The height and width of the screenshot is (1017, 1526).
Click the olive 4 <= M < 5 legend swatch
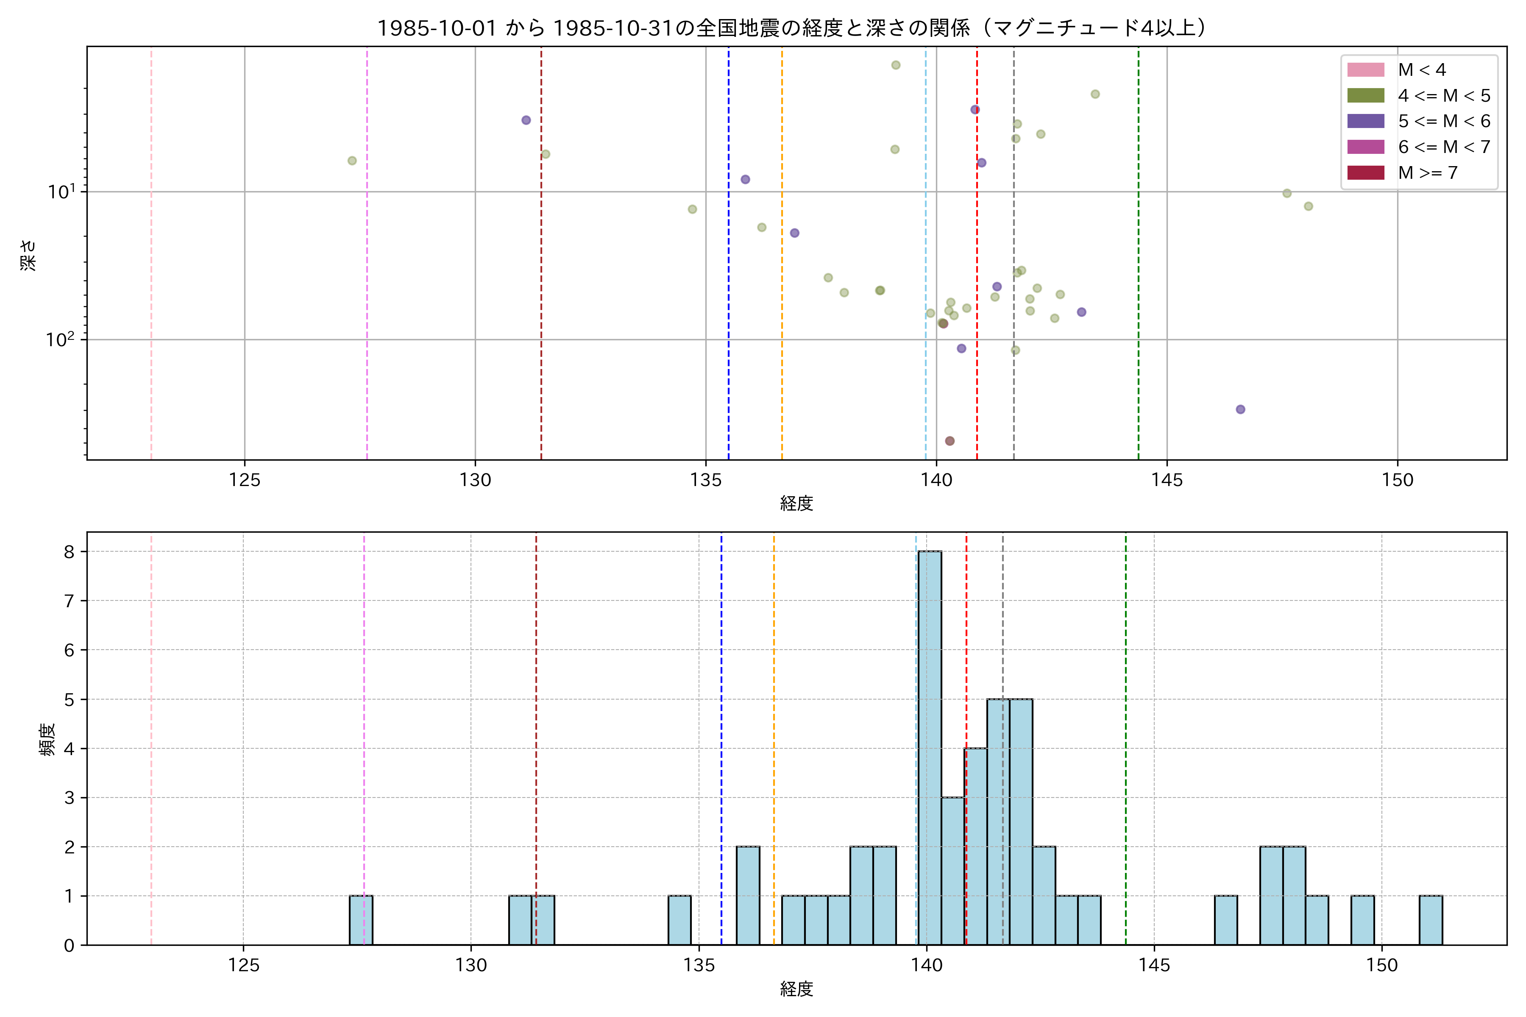1365,95
